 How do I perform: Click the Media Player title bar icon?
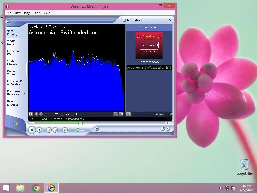point(7,6)
